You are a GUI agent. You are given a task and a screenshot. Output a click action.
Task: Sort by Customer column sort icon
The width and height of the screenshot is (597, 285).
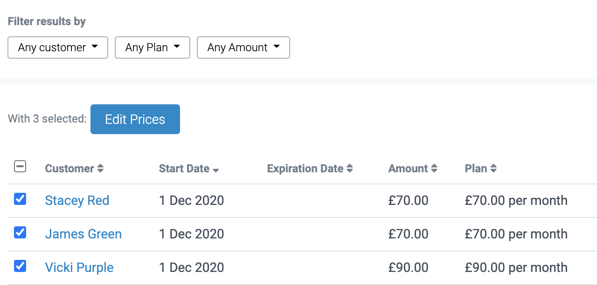(100, 169)
